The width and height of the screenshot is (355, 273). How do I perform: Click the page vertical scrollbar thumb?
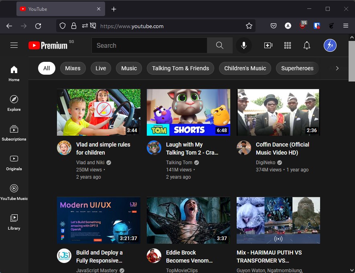[352, 61]
